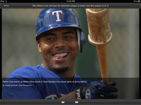Tap the 75% battery percentage
Screen dimensions: 141x105
[x=135, y=1]
